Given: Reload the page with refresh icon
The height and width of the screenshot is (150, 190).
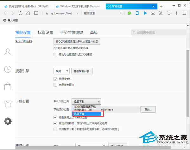Looking at the screenshot, I should tap(20, 13).
